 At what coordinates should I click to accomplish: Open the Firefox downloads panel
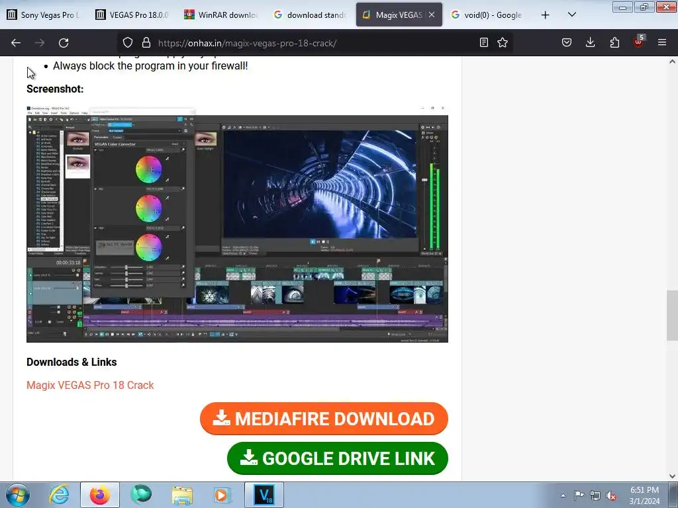pos(590,42)
